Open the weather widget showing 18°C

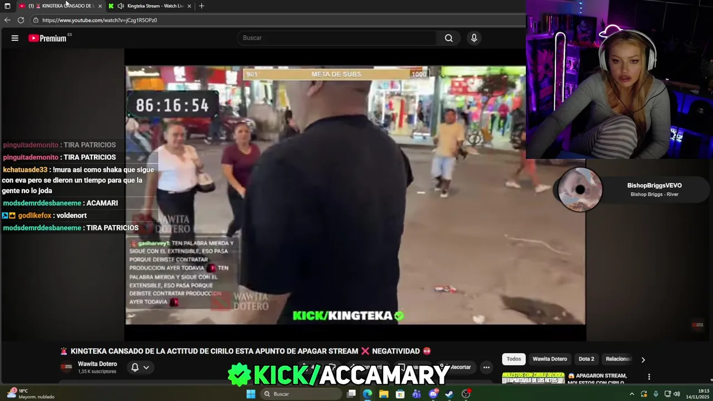(31, 394)
